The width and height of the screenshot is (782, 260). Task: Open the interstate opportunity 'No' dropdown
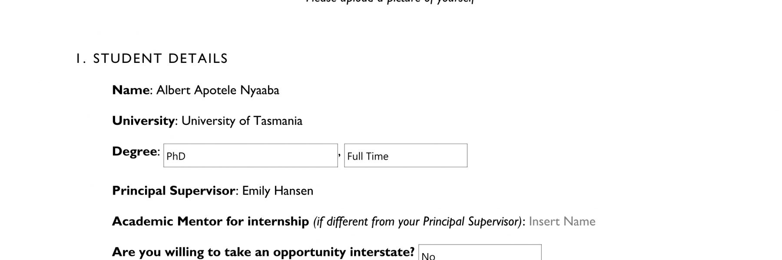coord(480,253)
